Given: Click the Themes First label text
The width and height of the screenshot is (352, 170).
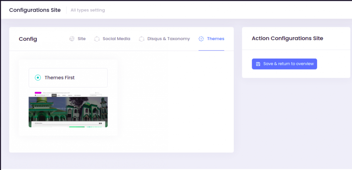Looking at the screenshot, I should 59,78.
